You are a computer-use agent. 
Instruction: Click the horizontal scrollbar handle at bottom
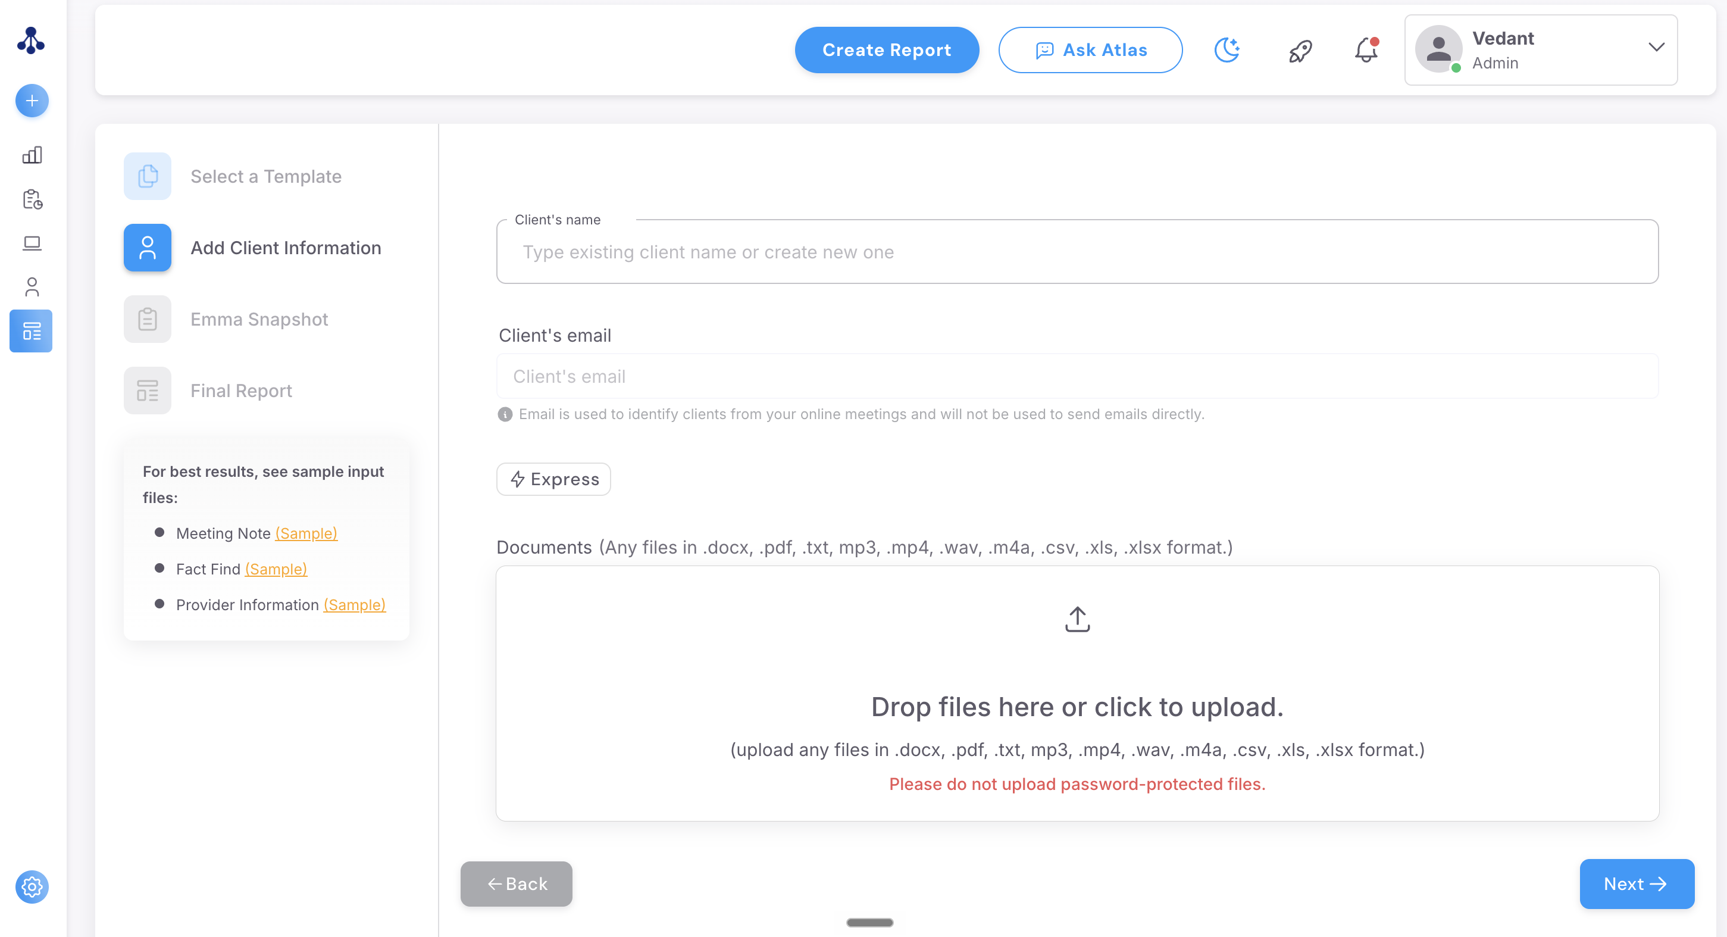[x=869, y=923]
